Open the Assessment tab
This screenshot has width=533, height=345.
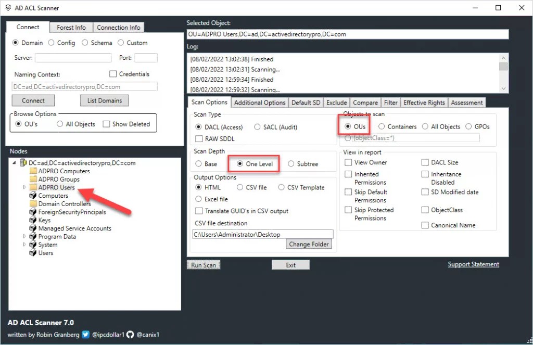point(466,103)
